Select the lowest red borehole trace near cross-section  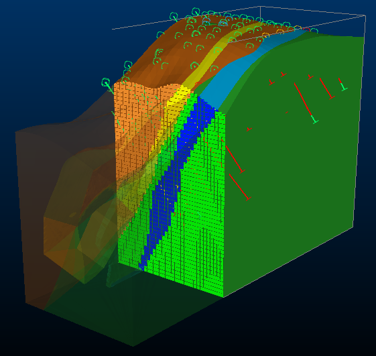(240, 187)
